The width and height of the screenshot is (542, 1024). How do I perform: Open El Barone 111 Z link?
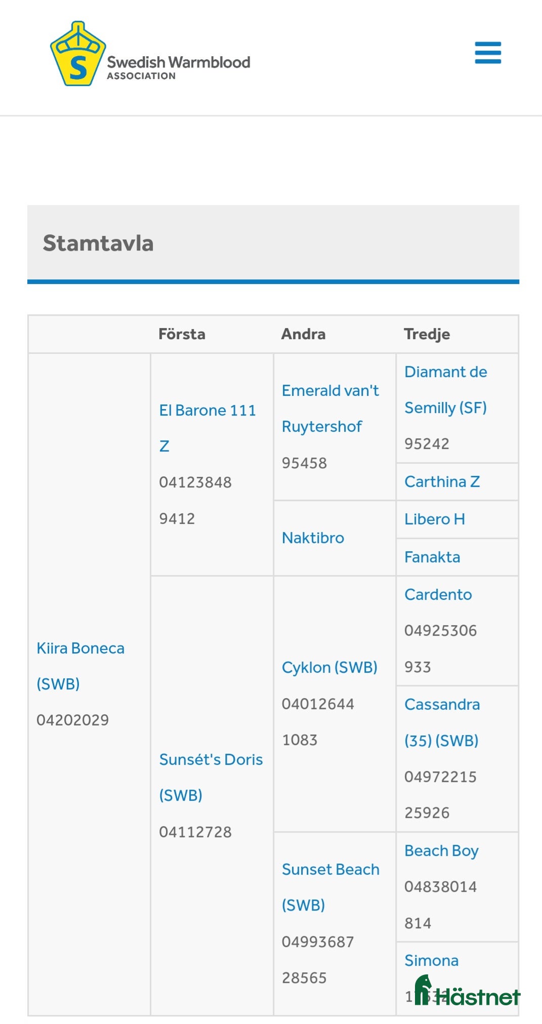click(207, 411)
